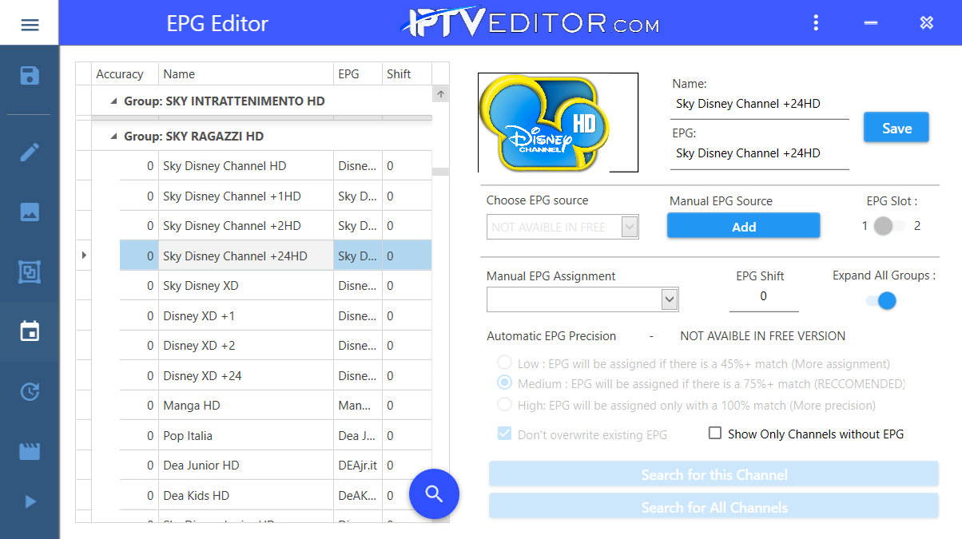
Task: Toggle Don't overwrite existing EPG checkbox
Action: point(504,434)
